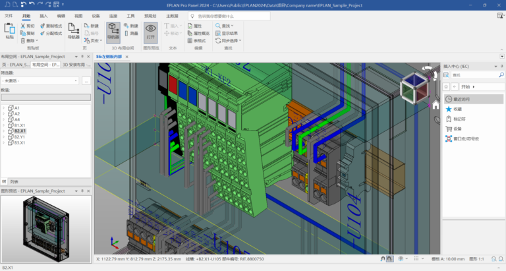506x271 pixels.
Task: Click the Insert center magnifier search icon
Action: tap(501, 75)
